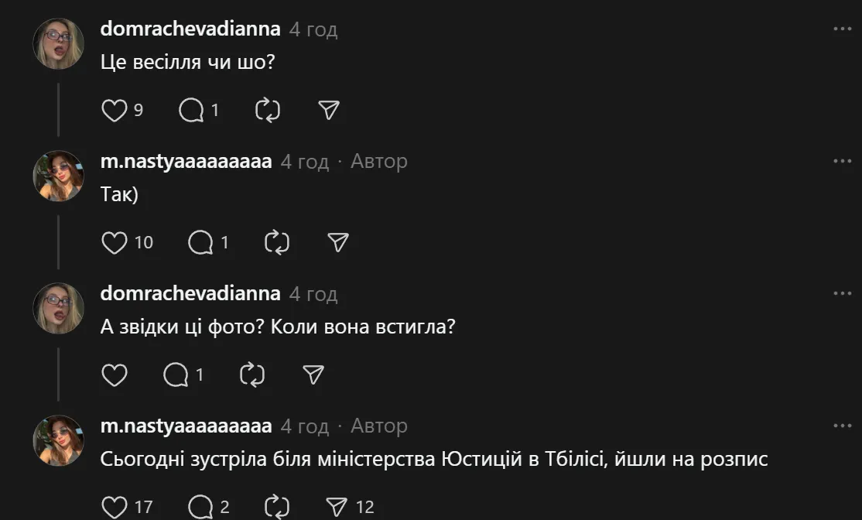
Task: Open more options for first domrachevadianna comment
Action: click(842, 29)
